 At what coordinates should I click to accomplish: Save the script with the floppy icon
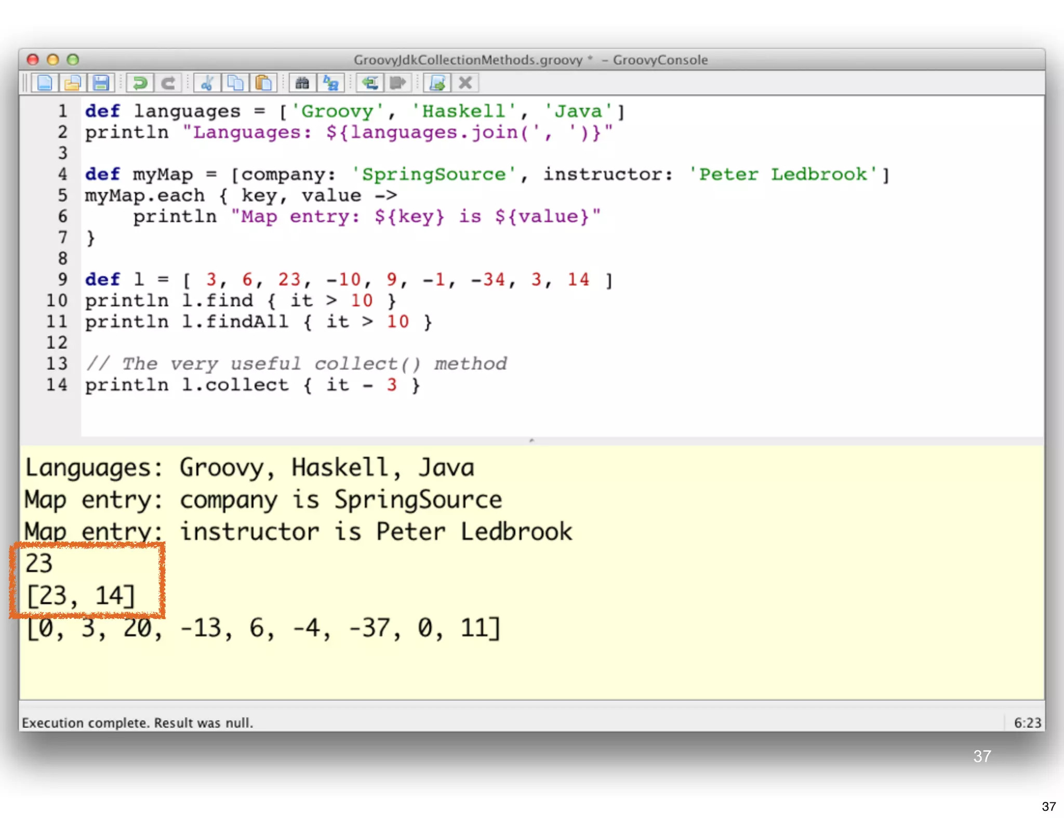[101, 83]
